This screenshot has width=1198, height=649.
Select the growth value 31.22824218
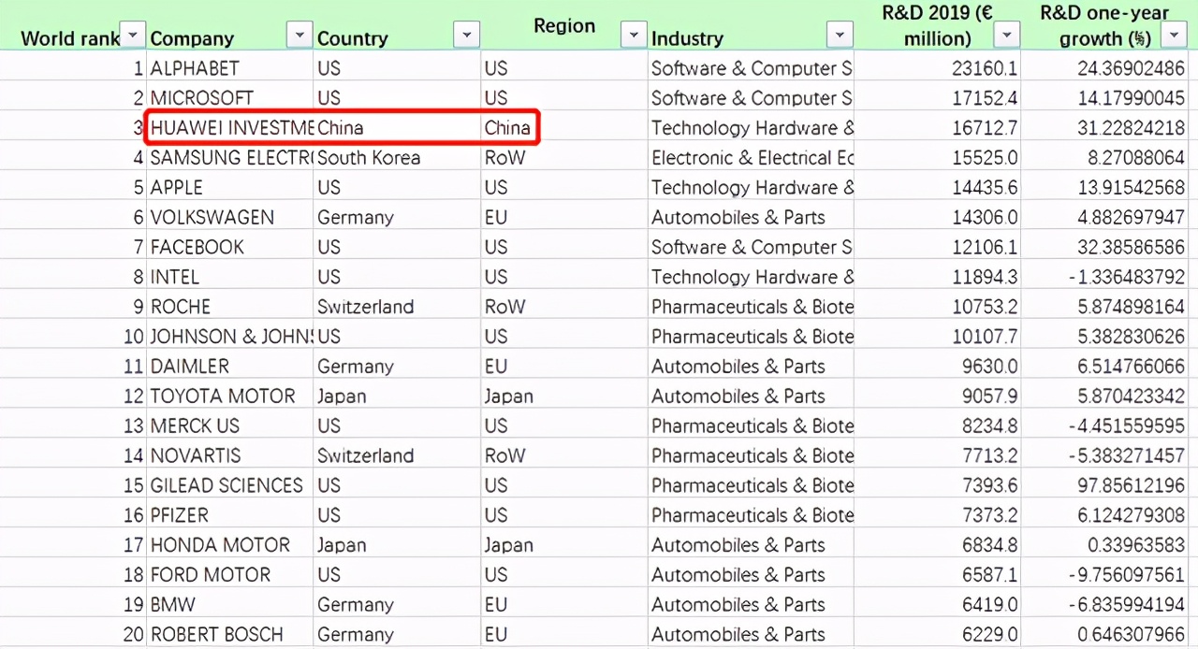click(x=1105, y=128)
